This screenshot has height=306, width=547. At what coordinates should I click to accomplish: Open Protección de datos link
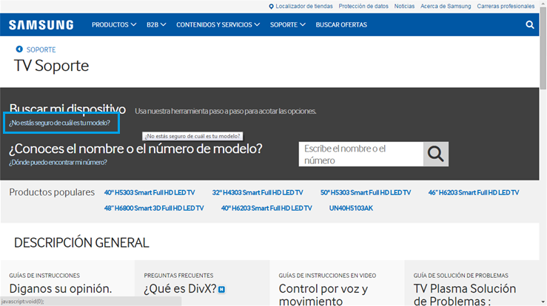coord(363,6)
